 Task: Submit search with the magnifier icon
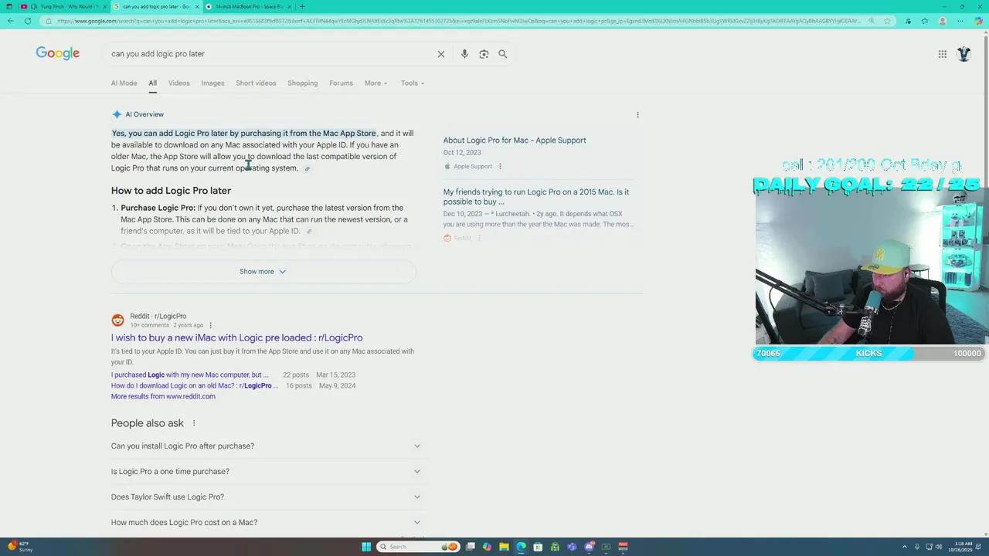click(503, 54)
